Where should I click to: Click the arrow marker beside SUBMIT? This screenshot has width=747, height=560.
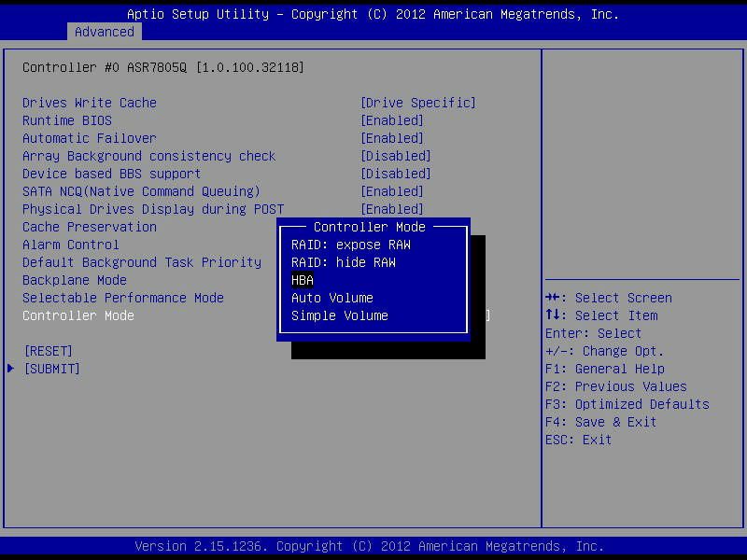(x=11, y=369)
